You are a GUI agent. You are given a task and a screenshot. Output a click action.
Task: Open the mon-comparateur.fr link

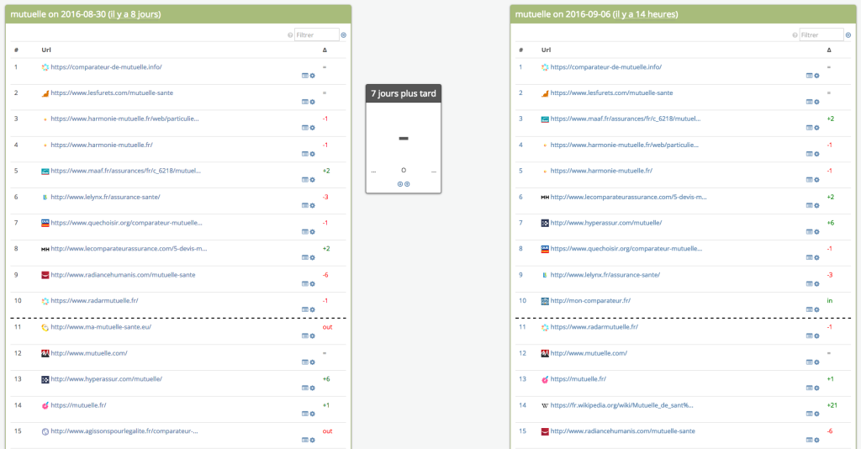click(x=590, y=301)
